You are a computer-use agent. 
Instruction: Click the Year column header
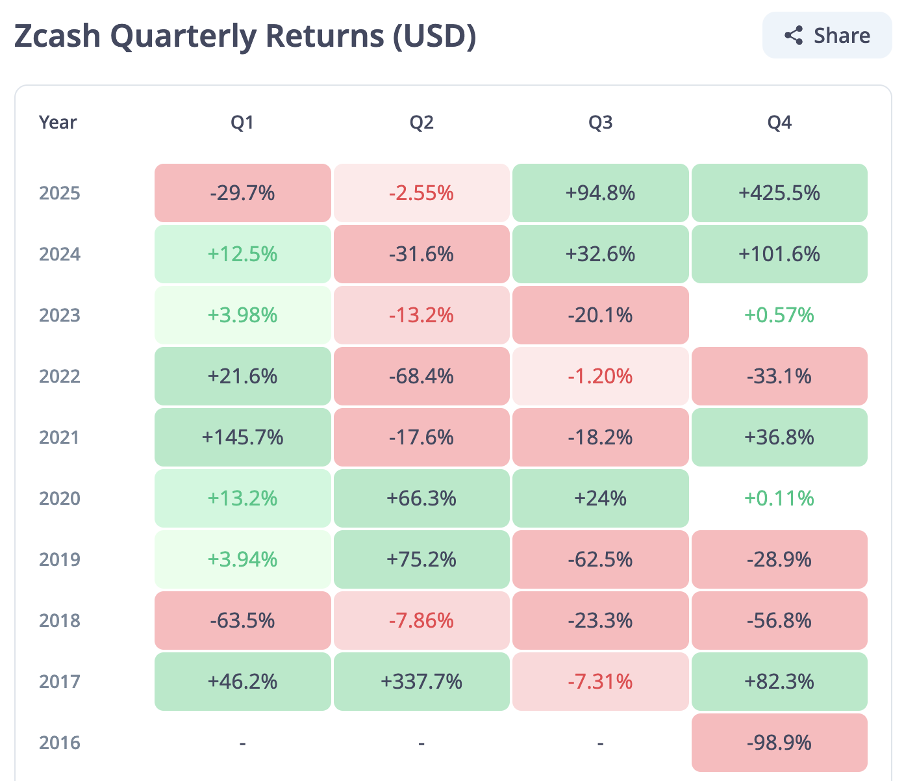click(x=58, y=122)
